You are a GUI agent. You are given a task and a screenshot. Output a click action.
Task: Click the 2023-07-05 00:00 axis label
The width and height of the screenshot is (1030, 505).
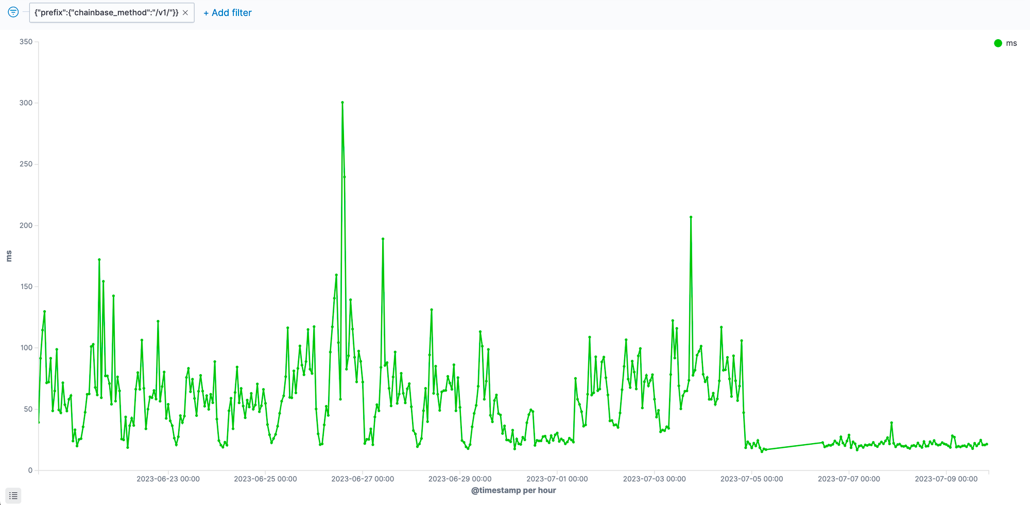click(x=751, y=479)
